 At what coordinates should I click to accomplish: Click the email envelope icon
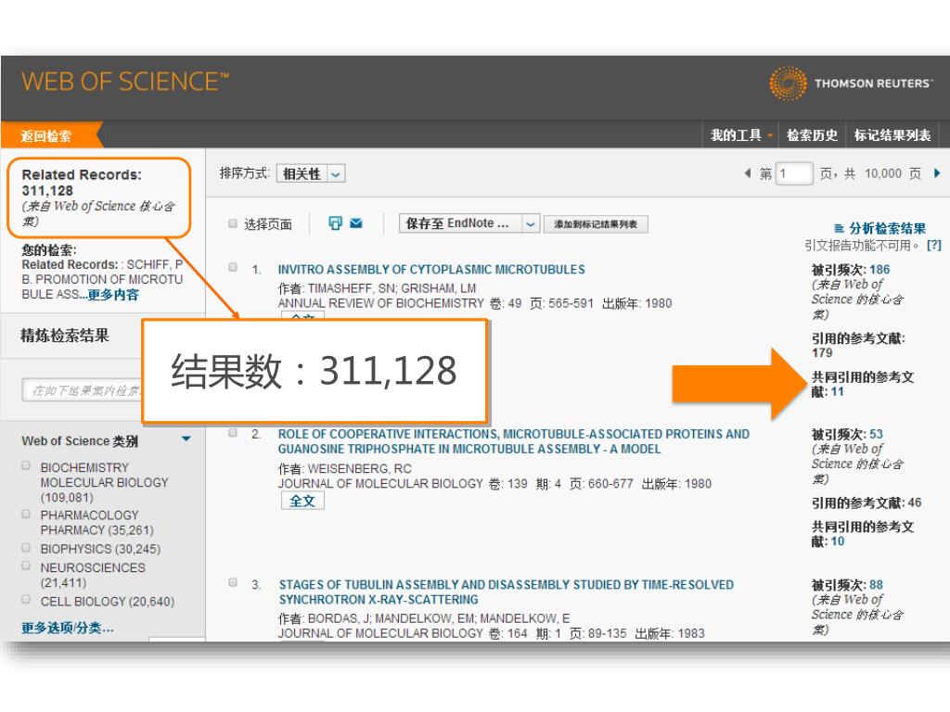[x=356, y=223]
